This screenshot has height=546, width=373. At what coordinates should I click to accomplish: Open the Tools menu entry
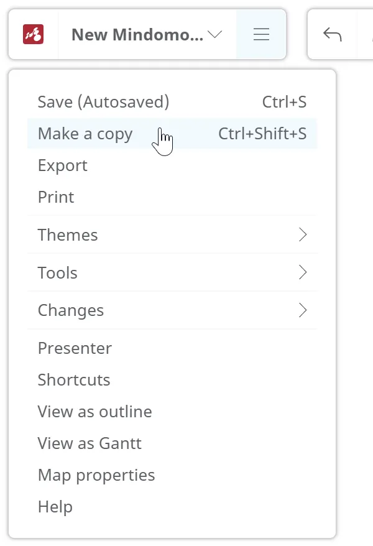click(x=58, y=272)
